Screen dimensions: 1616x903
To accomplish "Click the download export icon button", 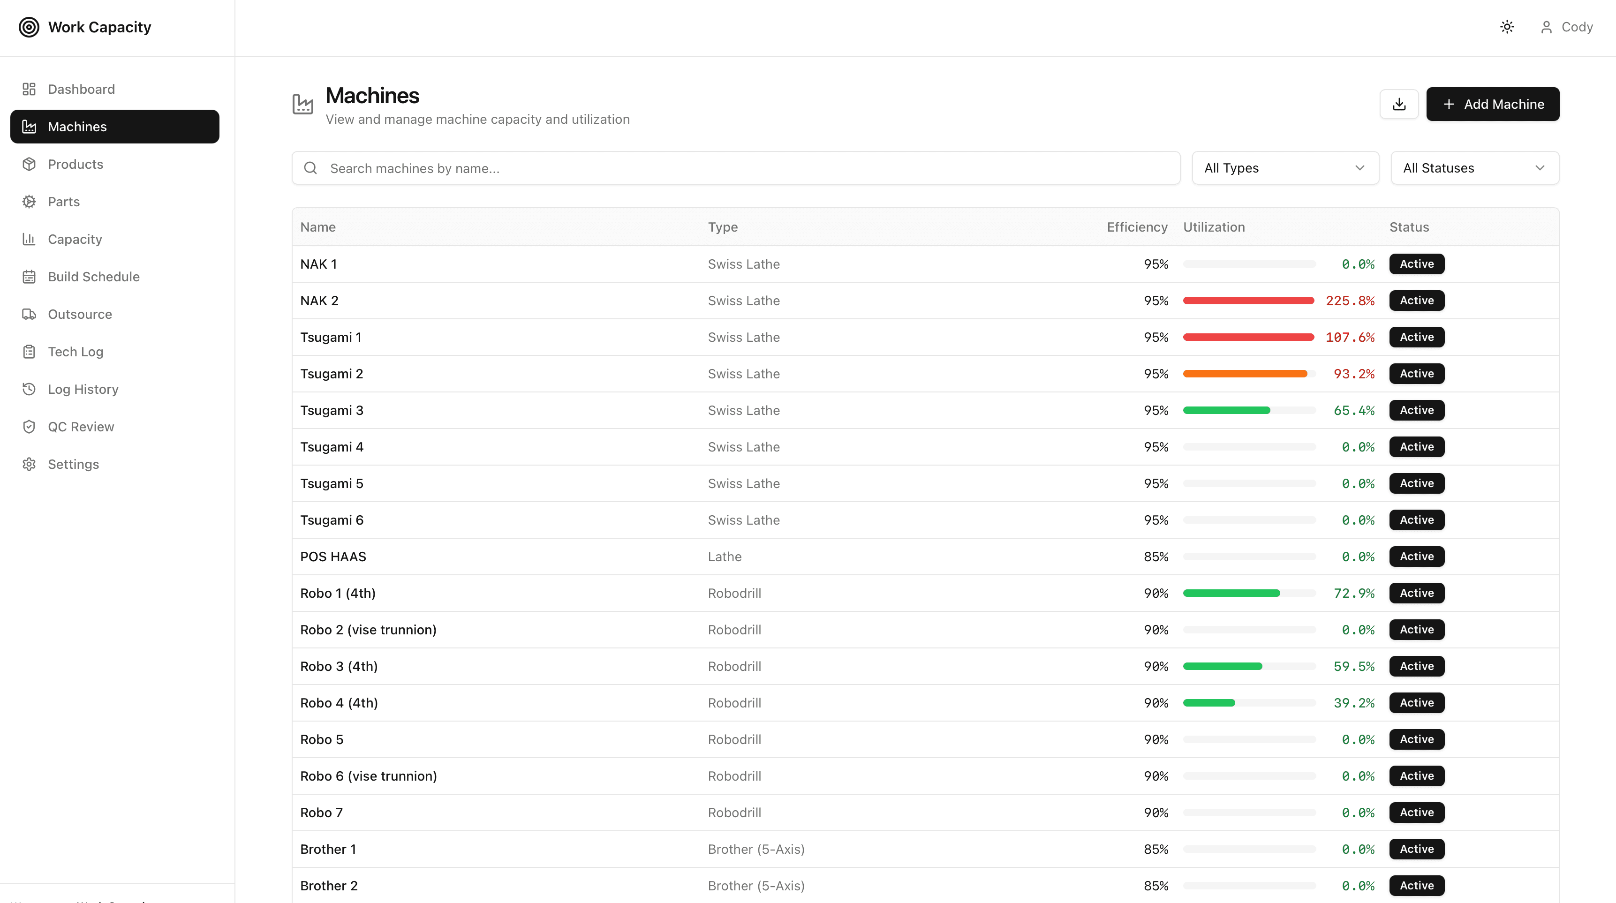I will point(1399,104).
